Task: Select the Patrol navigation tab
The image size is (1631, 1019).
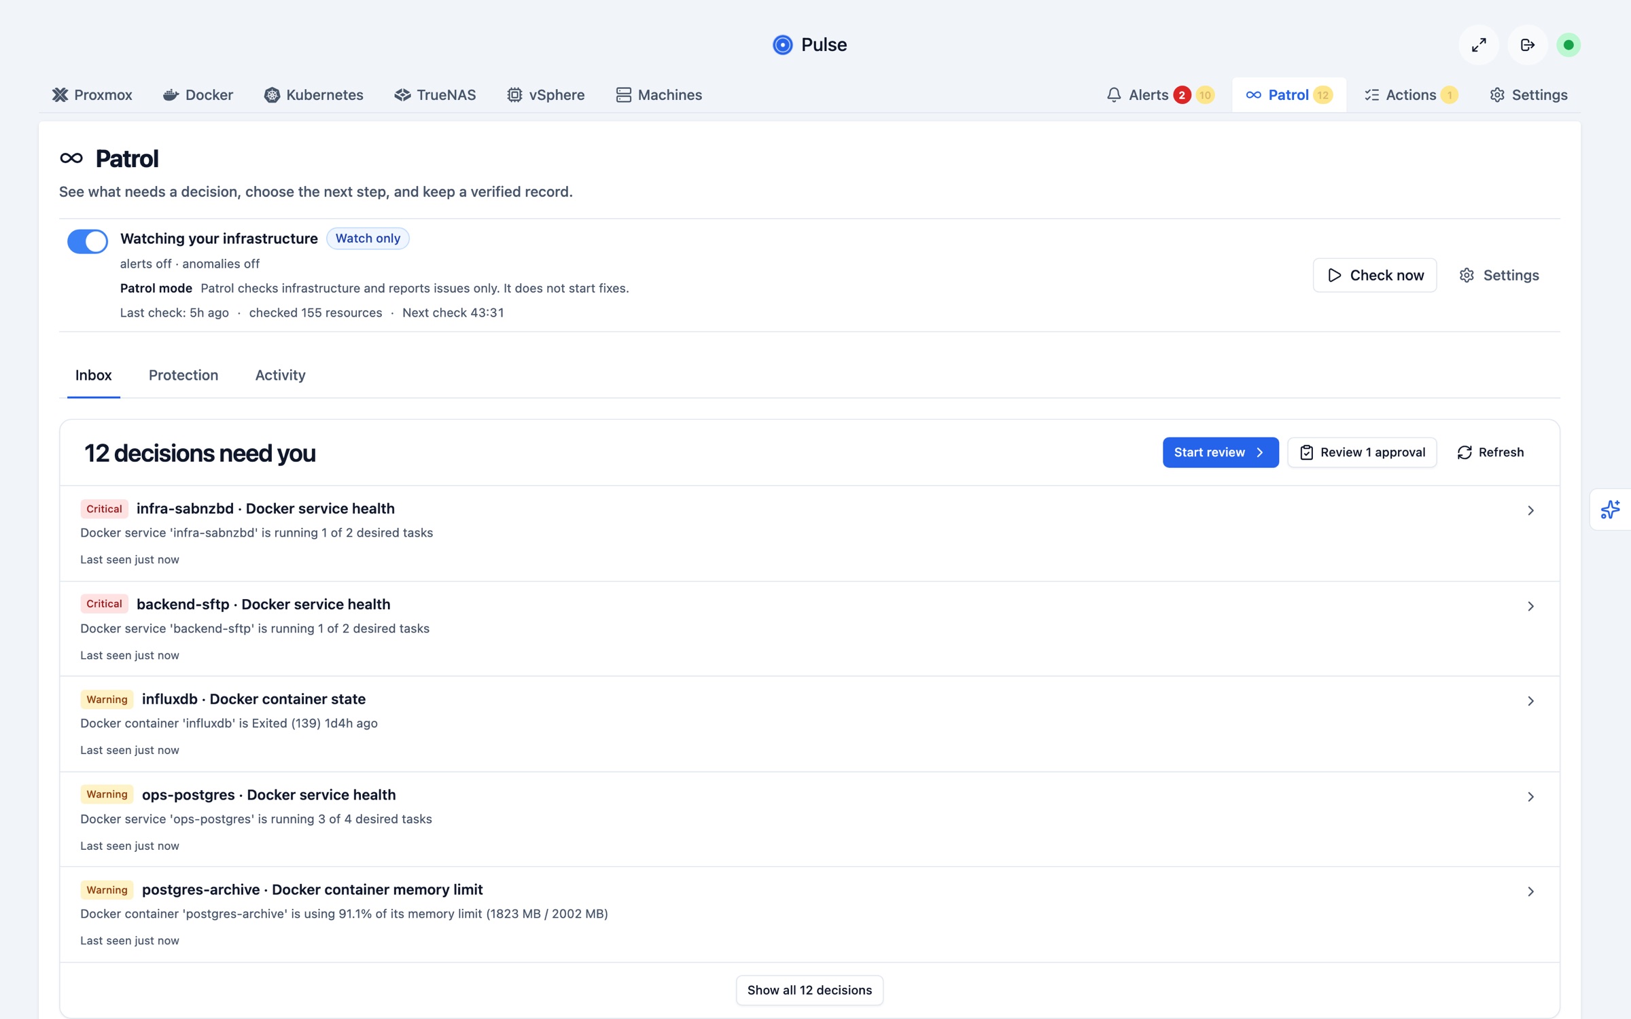Action: 1288,95
